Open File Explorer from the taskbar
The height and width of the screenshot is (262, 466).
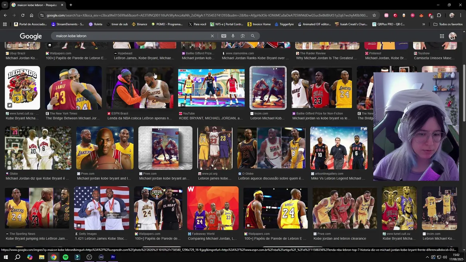pos(42,257)
